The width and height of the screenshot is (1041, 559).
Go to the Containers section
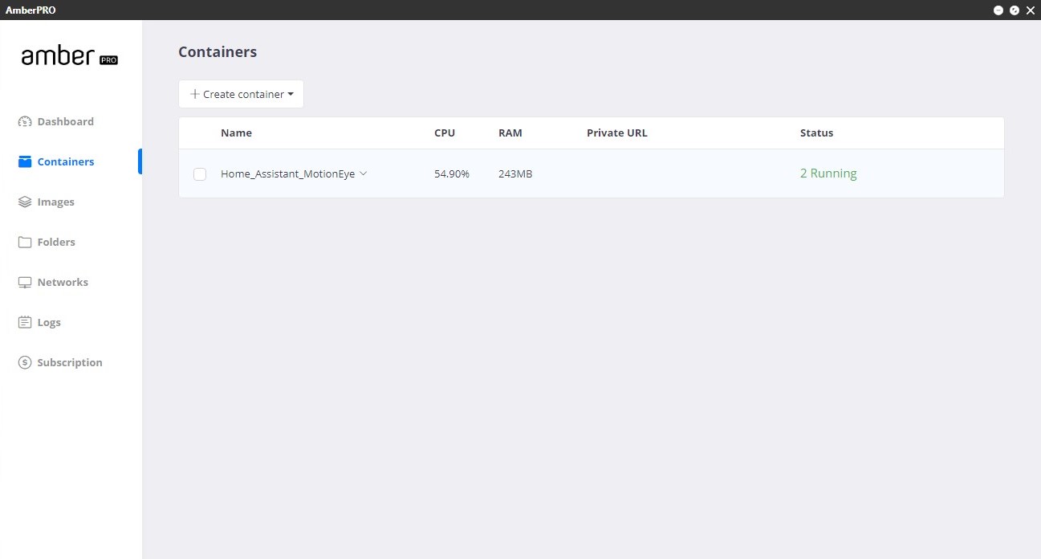coord(66,162)
